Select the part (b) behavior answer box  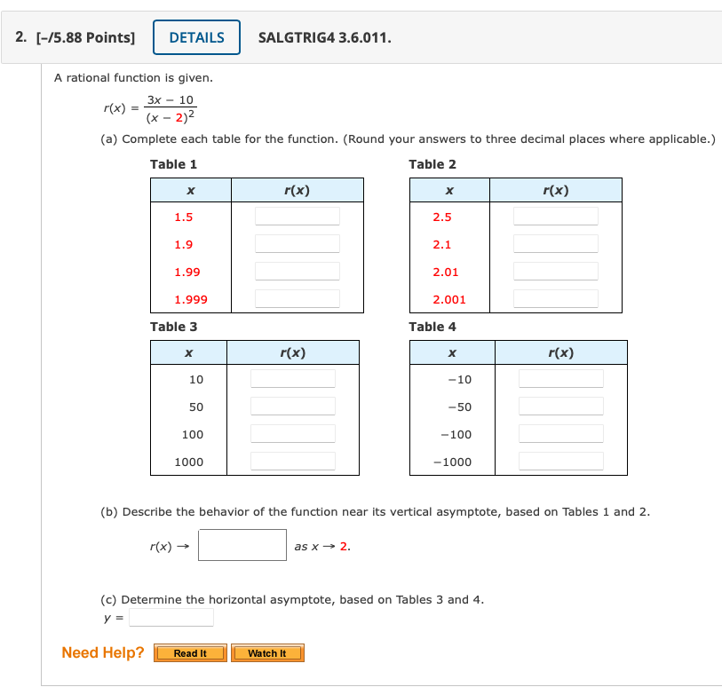point(242,544)
